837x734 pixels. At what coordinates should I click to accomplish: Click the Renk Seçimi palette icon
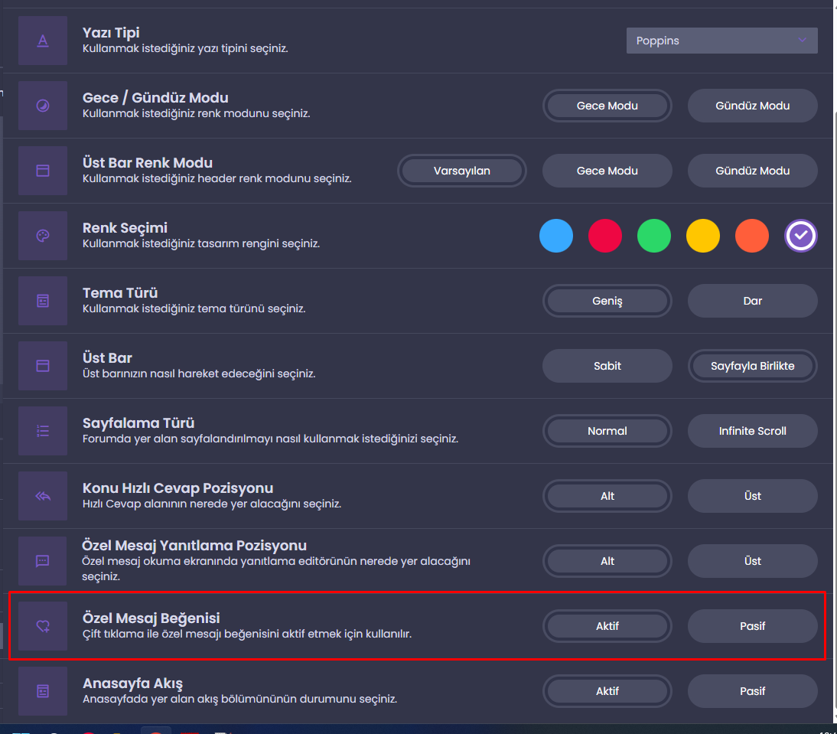click(x=43, y=236)
